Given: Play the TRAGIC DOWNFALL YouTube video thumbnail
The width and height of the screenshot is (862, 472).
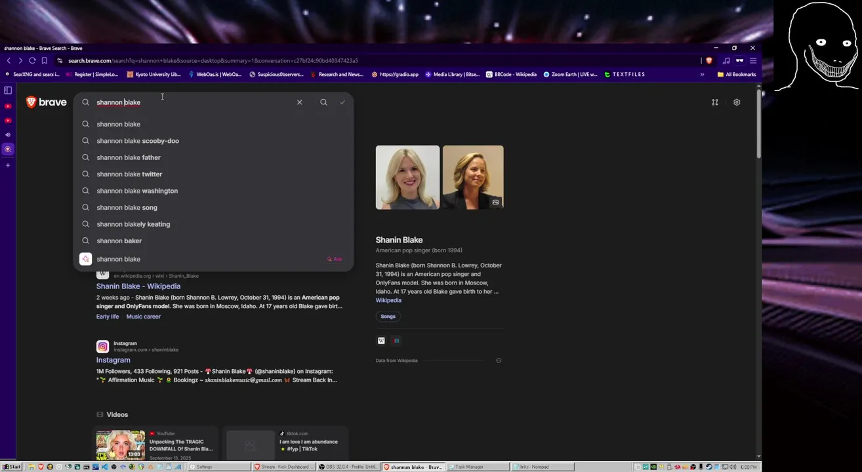Looking at the screenshot, I should pos(121,444).
